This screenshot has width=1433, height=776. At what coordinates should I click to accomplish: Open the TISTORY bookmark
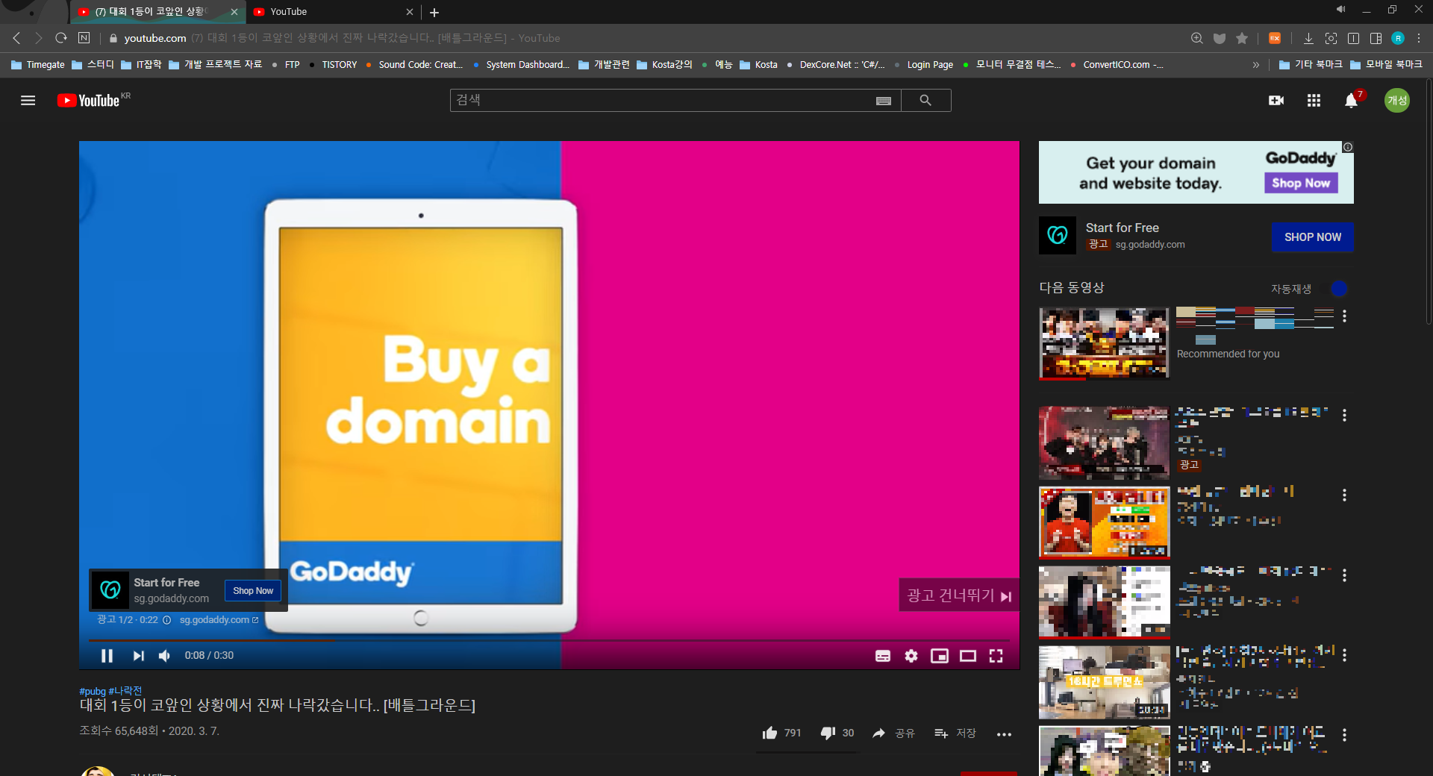coord(333,65)
